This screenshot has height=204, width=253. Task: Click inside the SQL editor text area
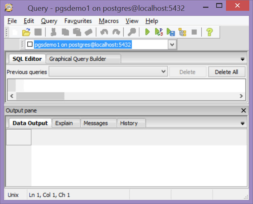(134, 86)
